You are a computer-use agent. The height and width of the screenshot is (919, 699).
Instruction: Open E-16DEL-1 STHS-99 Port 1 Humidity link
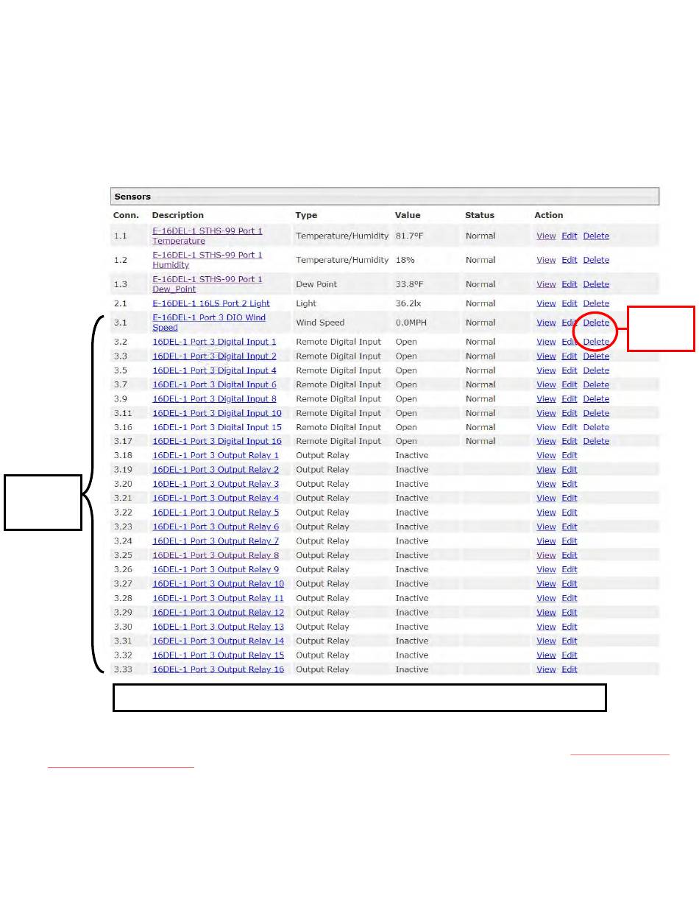pyautogui.click(x=207, y=260)
